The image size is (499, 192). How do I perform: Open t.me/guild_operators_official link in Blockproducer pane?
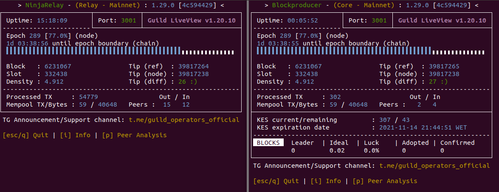click(x=435, y=166)
